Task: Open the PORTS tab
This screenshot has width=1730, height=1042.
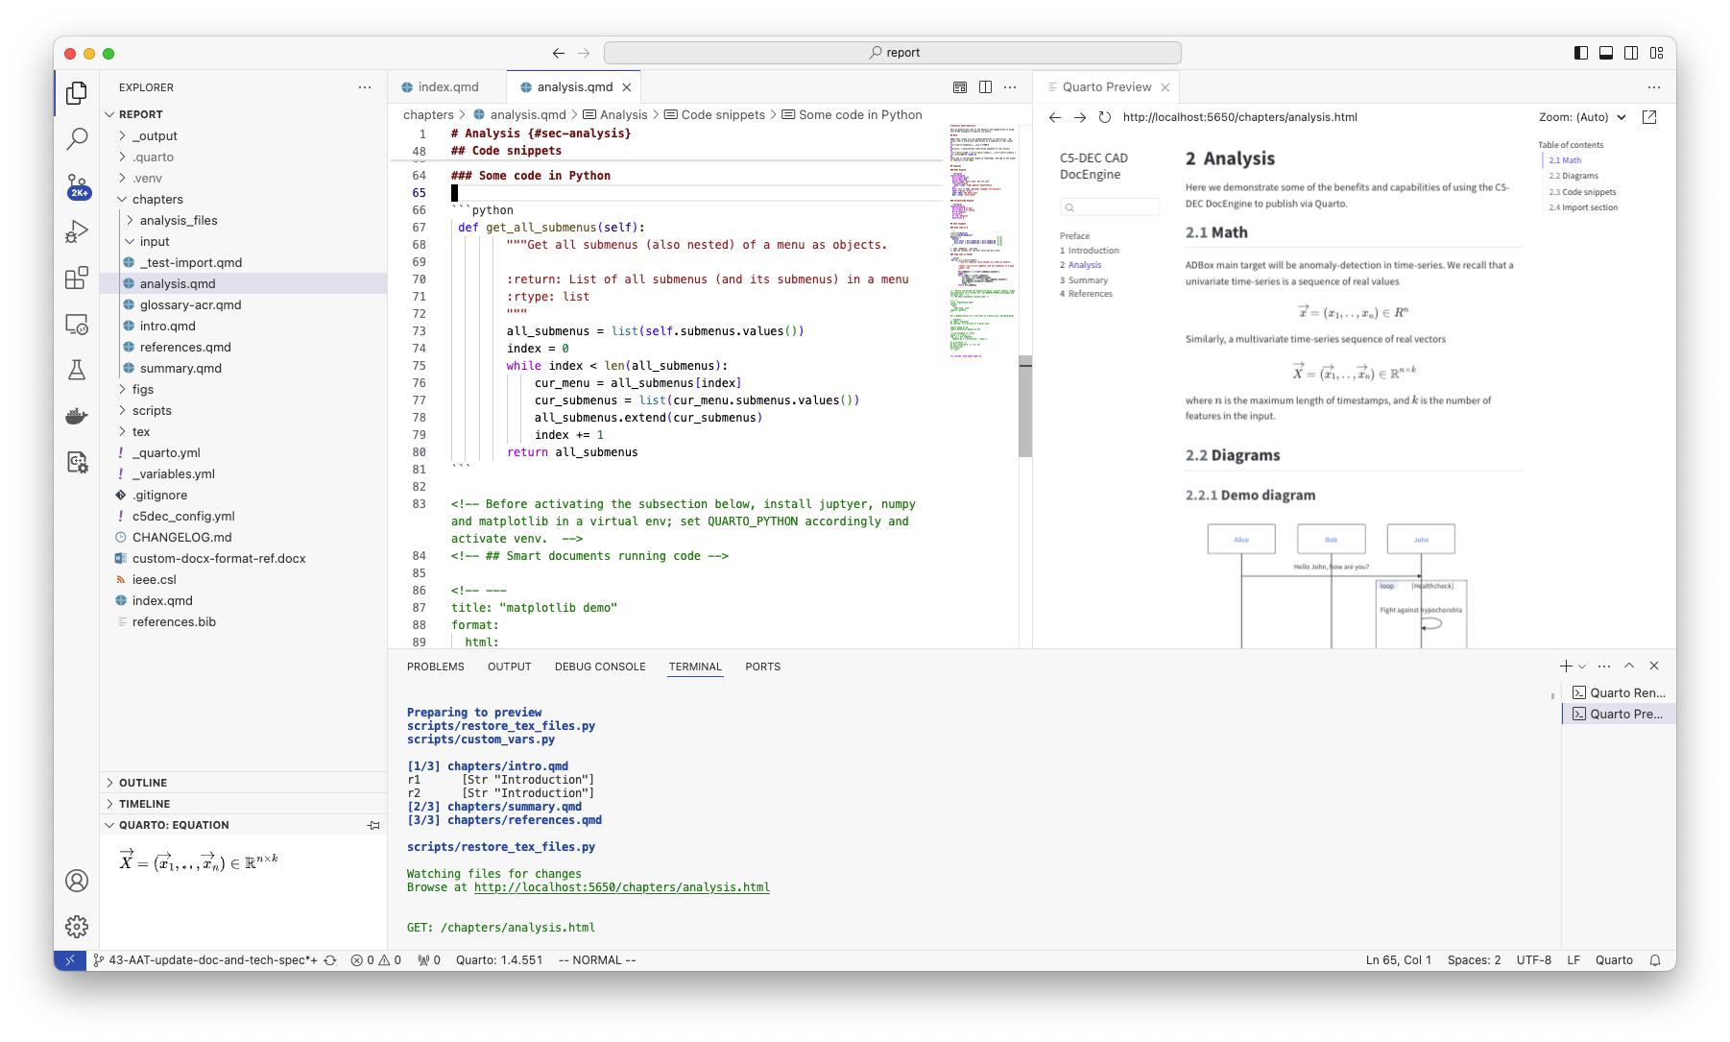Action: [763, 666]
